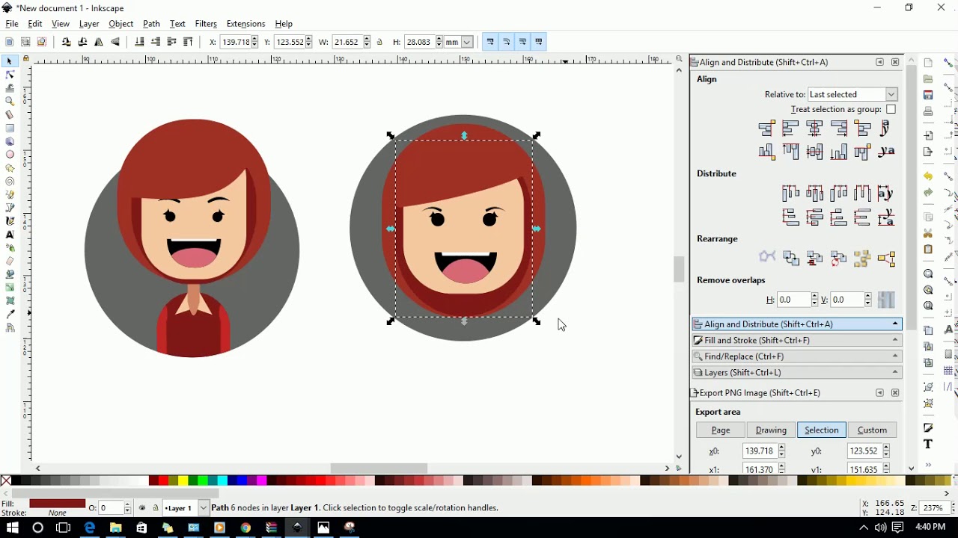Enable Treat selection as group checkbox
Image resolution: width=958 pixels, height=538 pixels.
891,110
